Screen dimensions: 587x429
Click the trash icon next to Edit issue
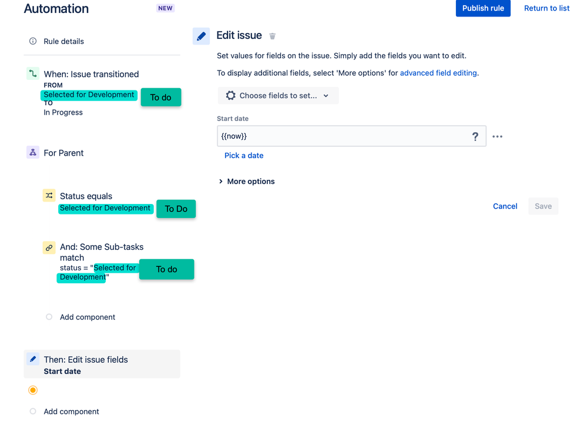coord(272,36)
